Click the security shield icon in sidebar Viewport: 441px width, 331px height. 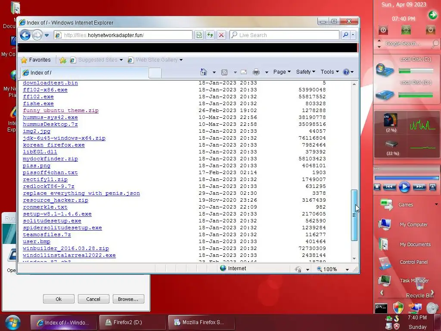click(x=398, y=308)
